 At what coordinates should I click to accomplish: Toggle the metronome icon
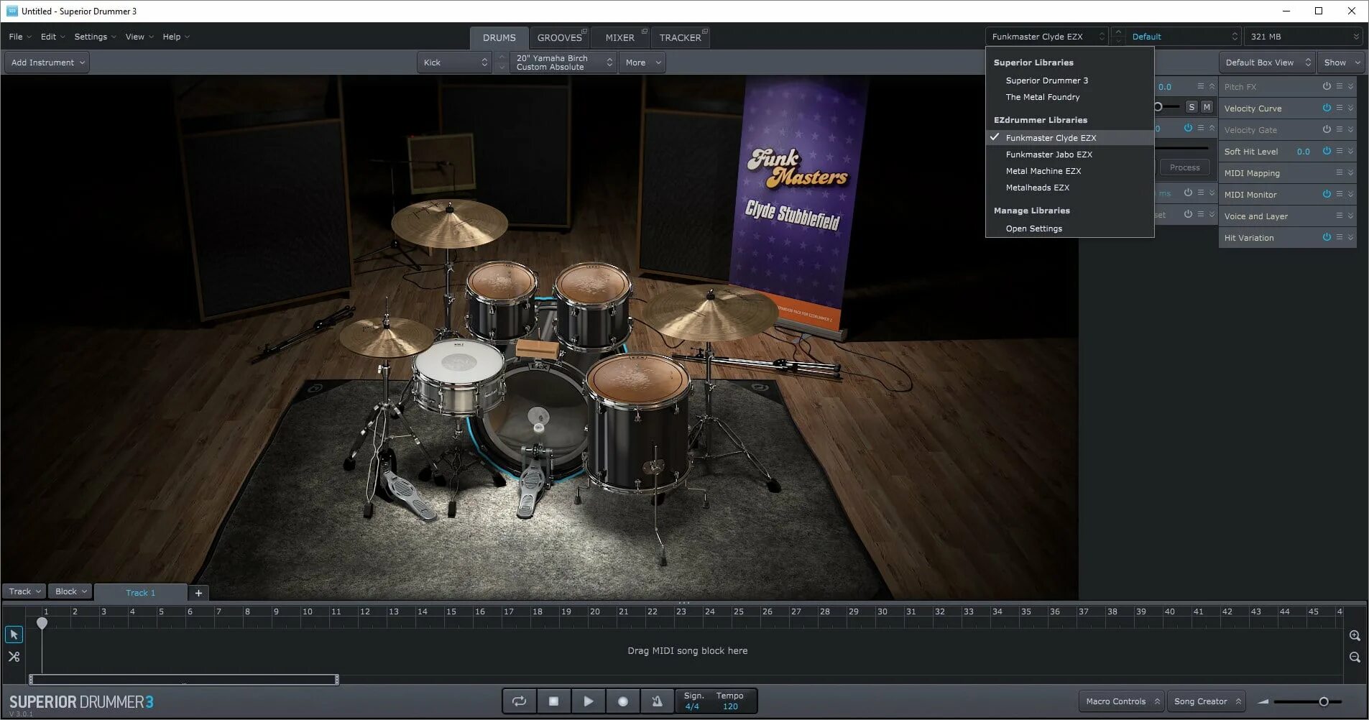(657, 701)
